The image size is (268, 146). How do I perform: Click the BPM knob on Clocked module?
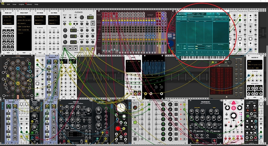82,17
